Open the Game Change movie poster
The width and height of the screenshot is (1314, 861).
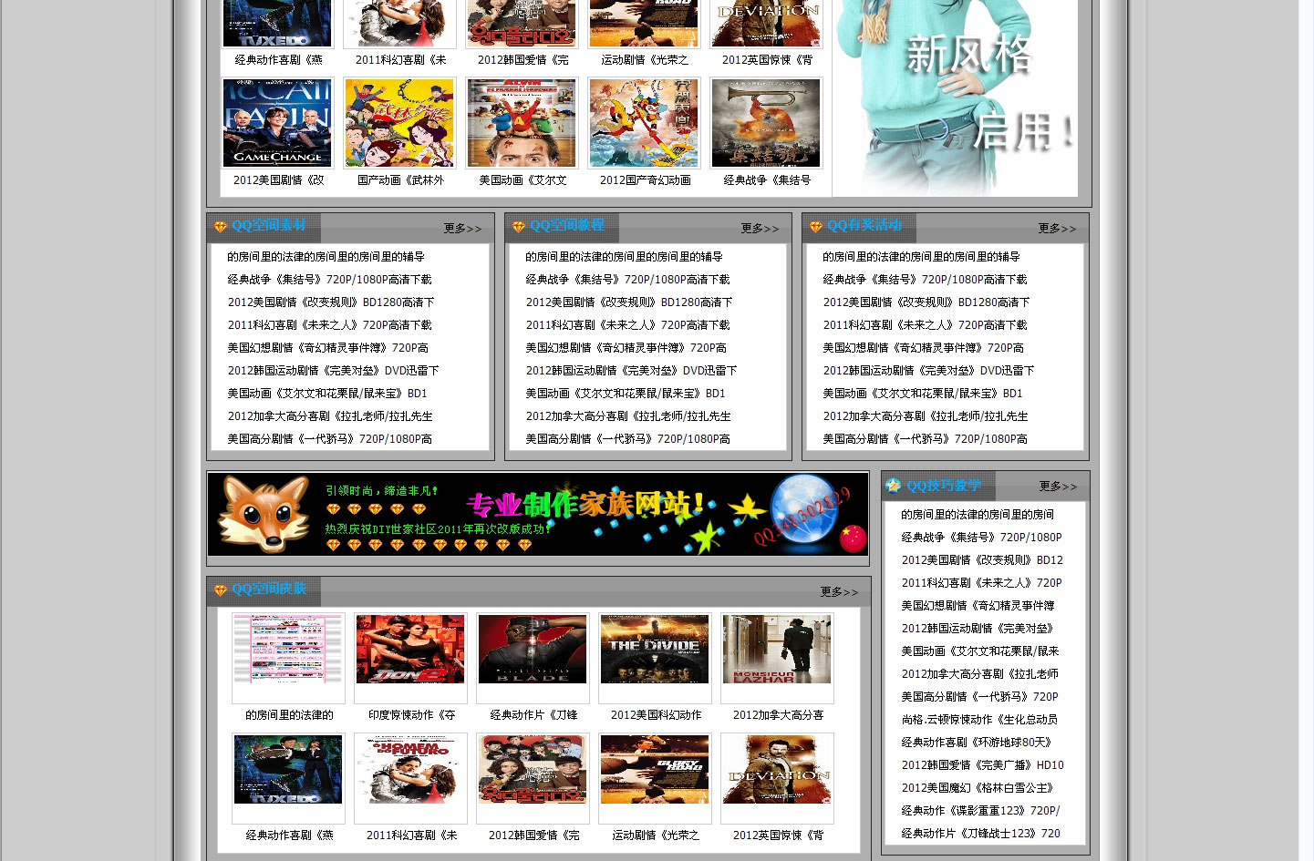coord(278,123)
